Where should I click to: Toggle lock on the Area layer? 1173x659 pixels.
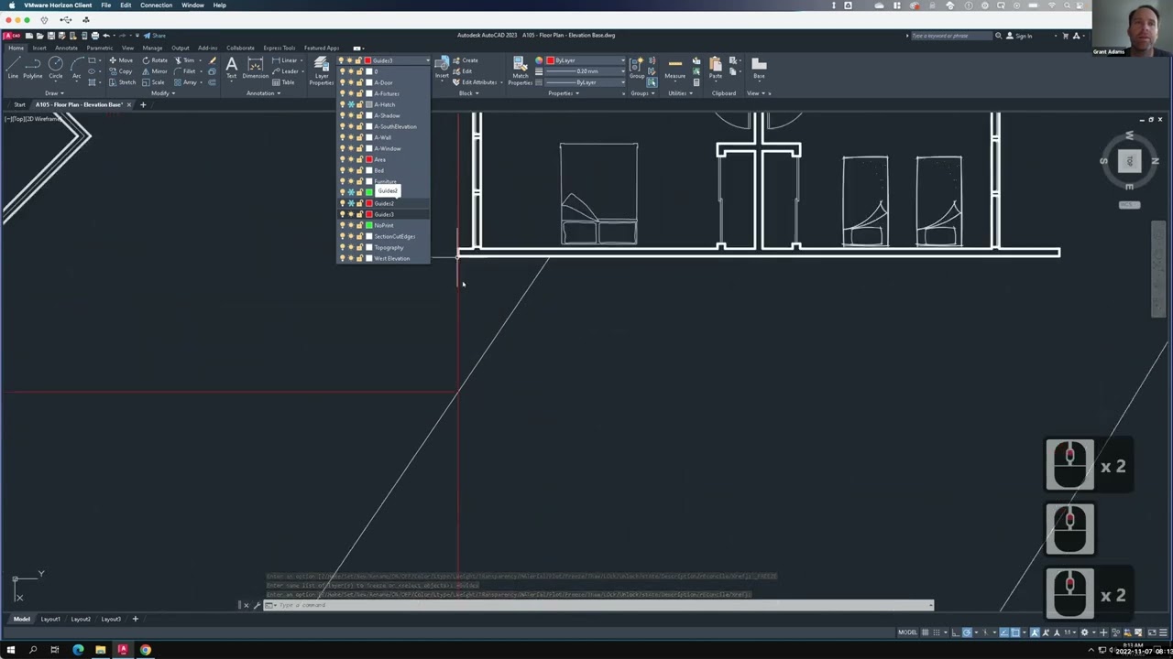point(359,159)
